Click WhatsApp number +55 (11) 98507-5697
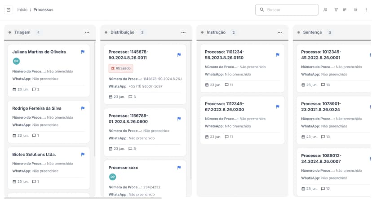 146,86
